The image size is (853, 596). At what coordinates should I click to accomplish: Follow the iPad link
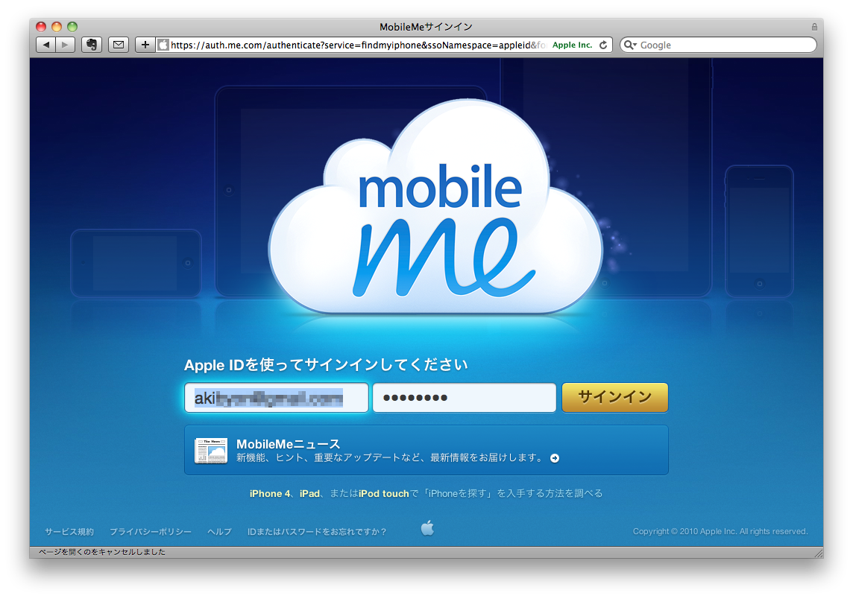[x=309, y=493]
